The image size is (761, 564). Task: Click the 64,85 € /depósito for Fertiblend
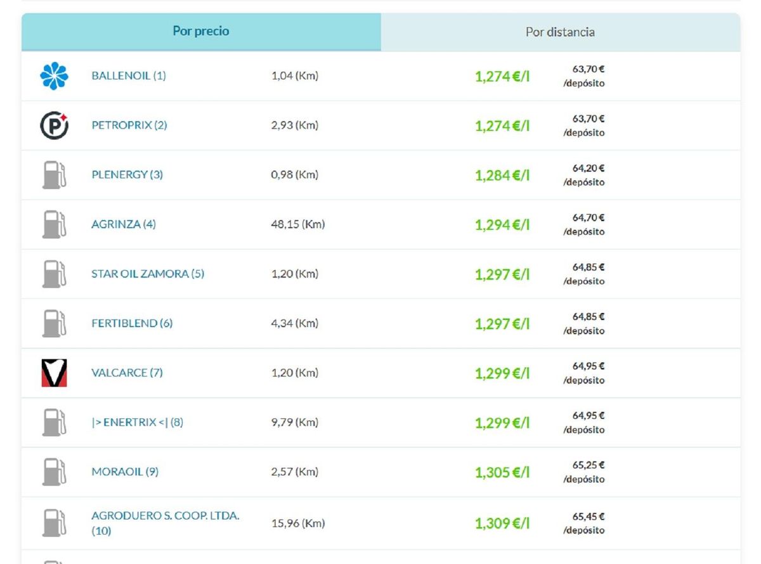click(x=584, y=323)
